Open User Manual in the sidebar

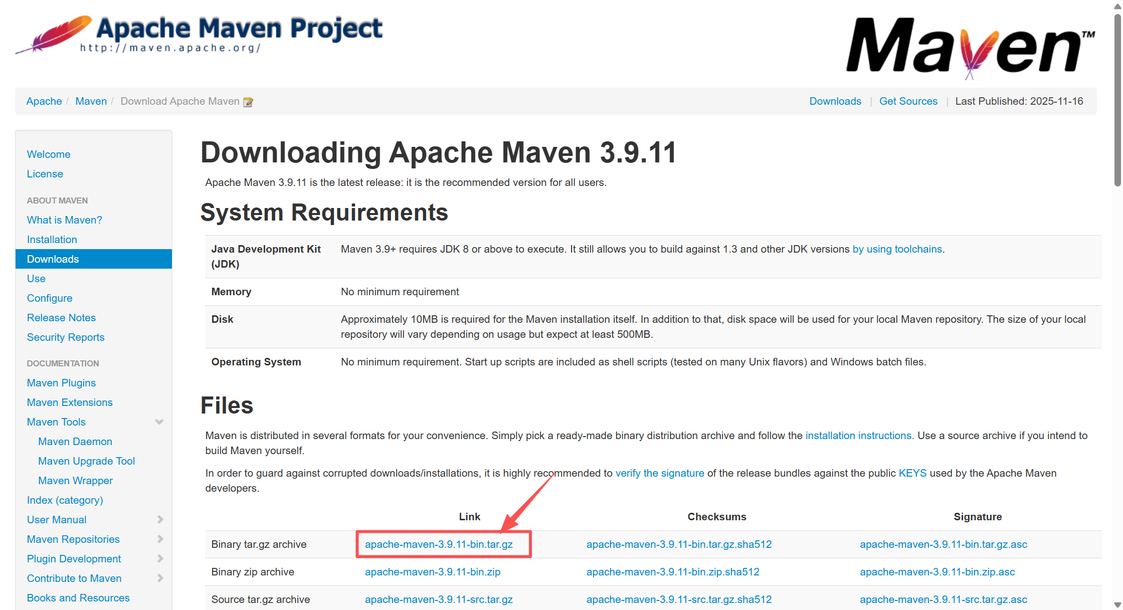pyautogui.click(x=57, y=520)
